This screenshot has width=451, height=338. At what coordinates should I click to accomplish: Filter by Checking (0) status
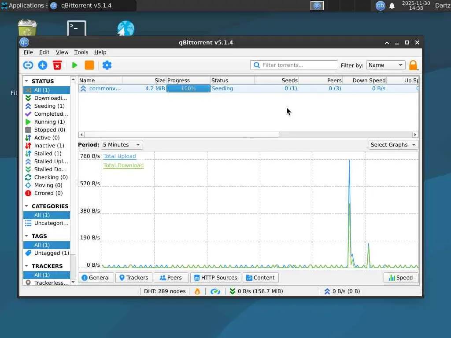tap(47, 177)
